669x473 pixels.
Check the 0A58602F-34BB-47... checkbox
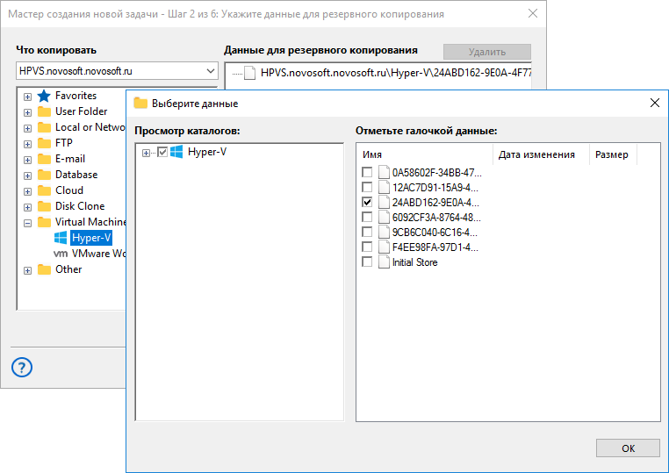coord(367,172)
